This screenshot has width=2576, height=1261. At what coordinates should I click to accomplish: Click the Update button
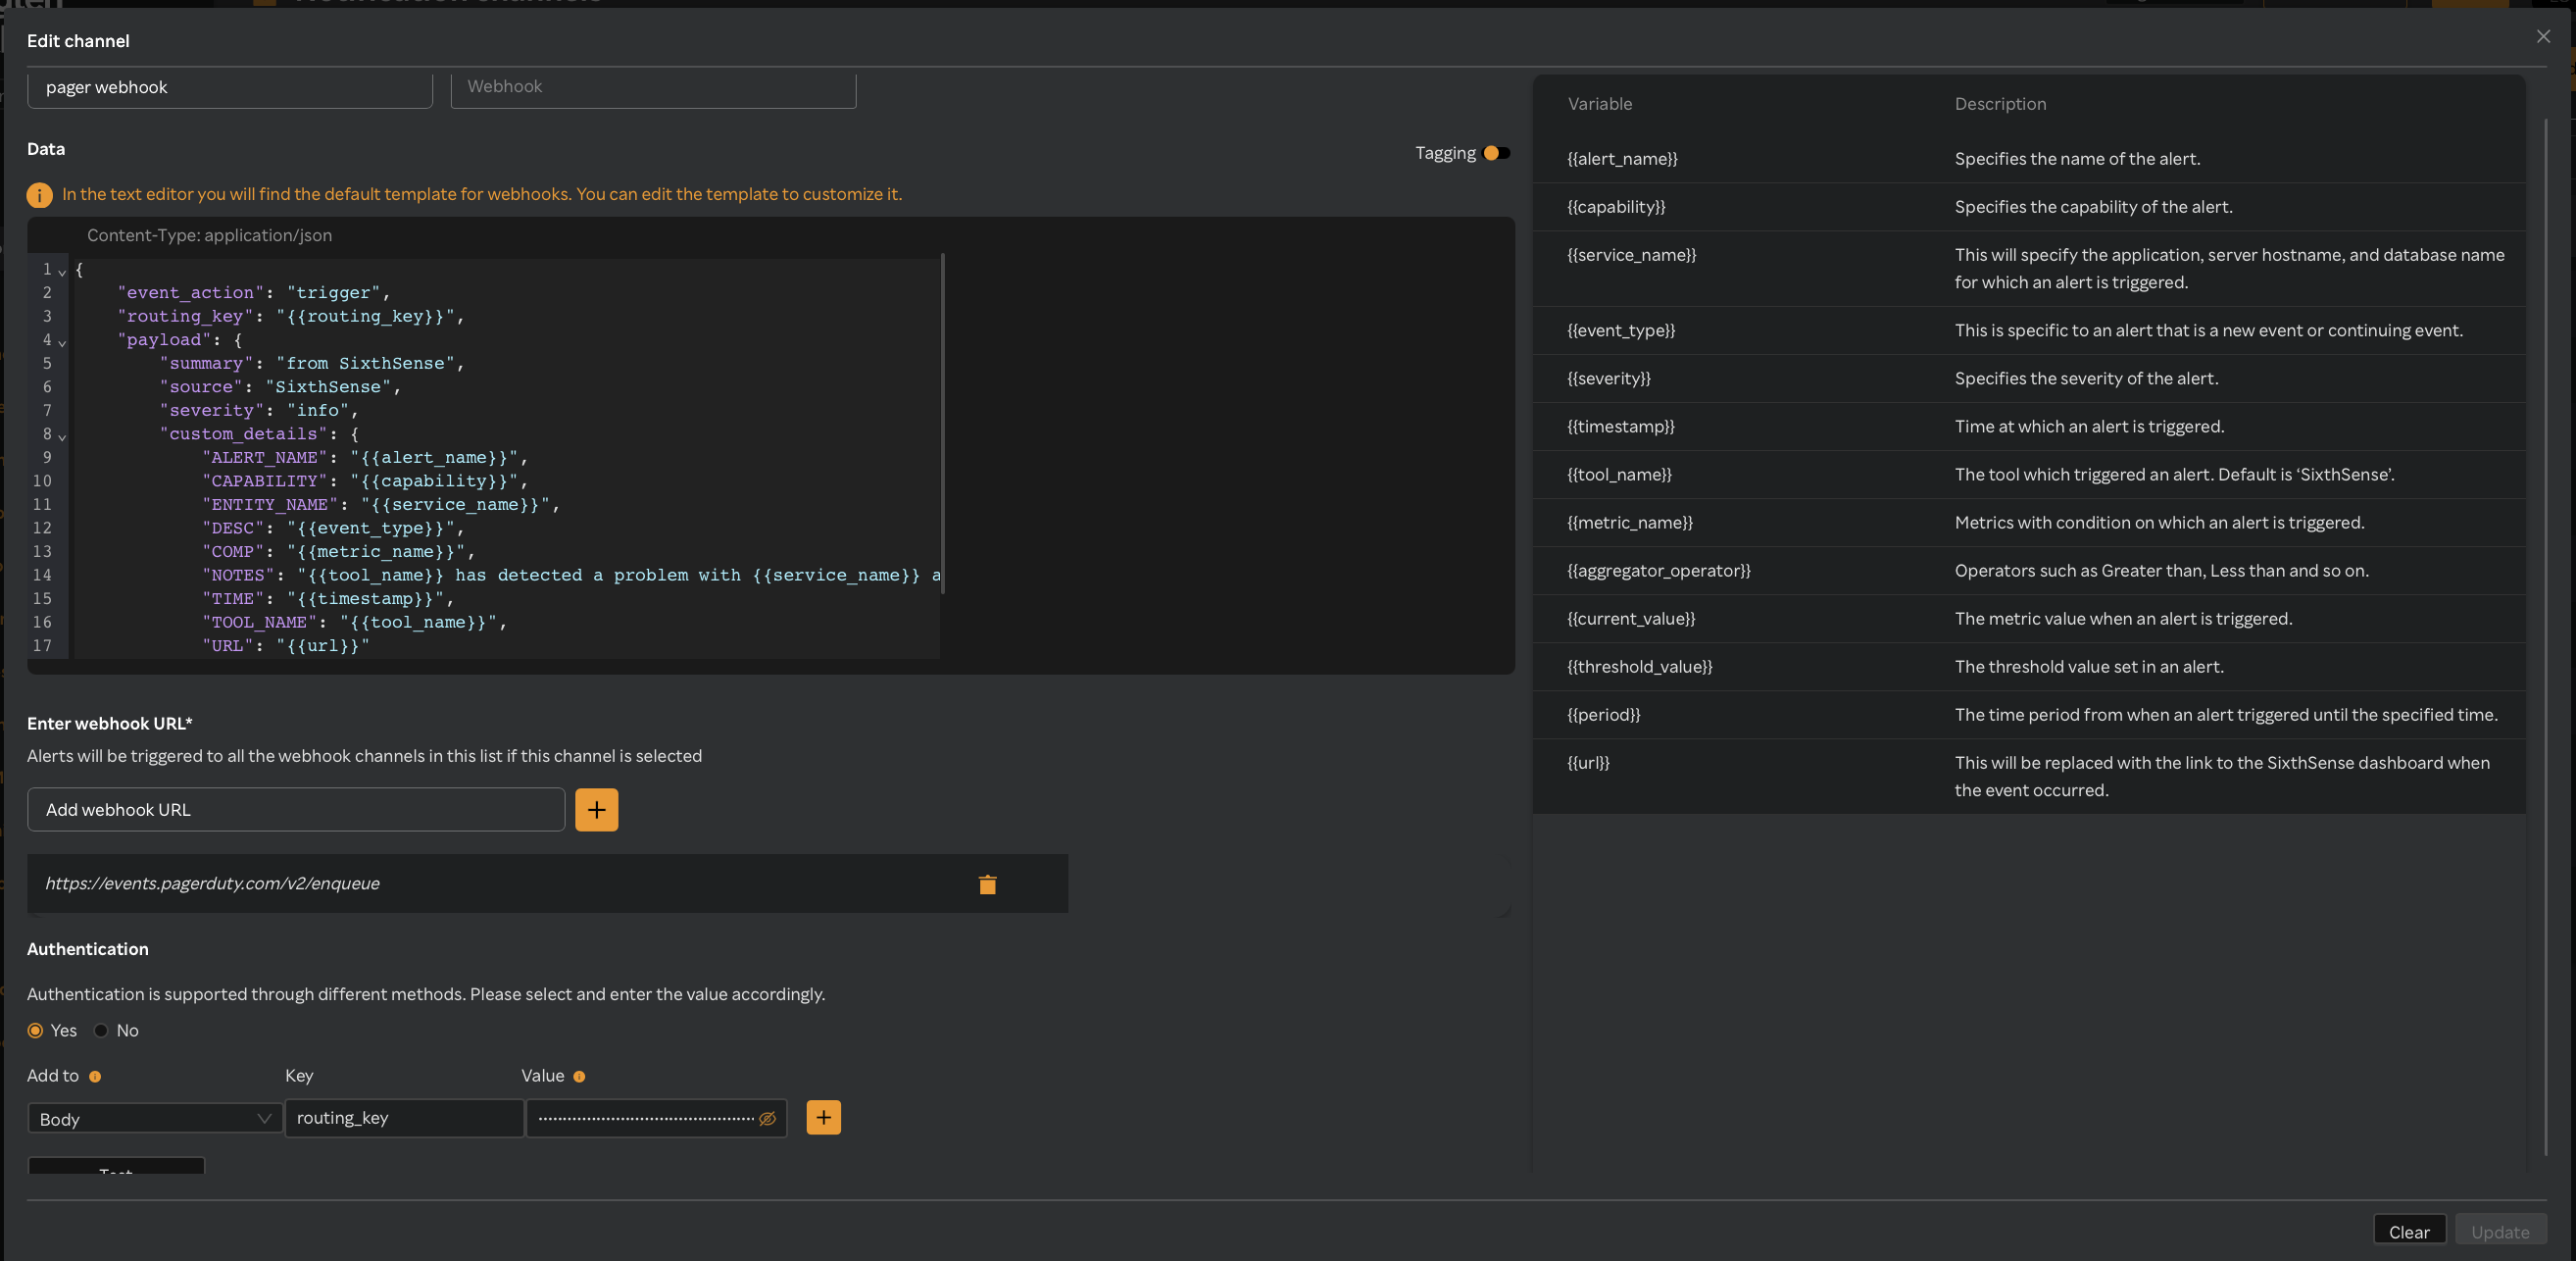[x=2500, y=1231]
